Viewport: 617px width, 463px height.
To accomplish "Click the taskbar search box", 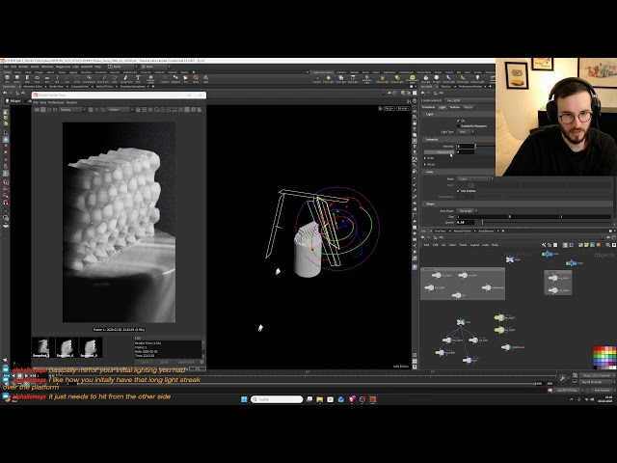I will pyautogui.click(x=277, y=399).
